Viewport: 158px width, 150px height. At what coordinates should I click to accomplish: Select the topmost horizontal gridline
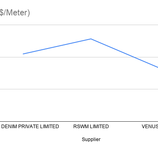79,25
